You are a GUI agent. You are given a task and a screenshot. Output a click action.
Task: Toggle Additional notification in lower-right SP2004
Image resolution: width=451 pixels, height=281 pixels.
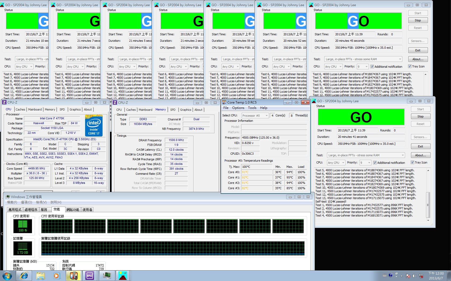pyautogui.click(x=375, y=163)
